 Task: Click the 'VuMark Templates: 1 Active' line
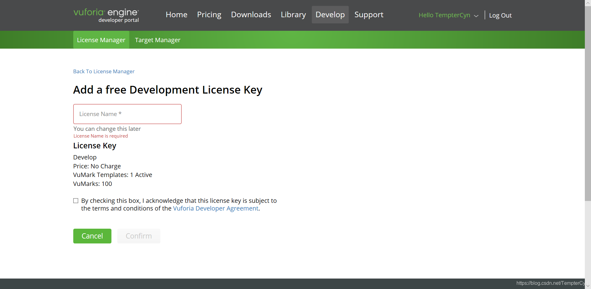[x=113, y=175]
